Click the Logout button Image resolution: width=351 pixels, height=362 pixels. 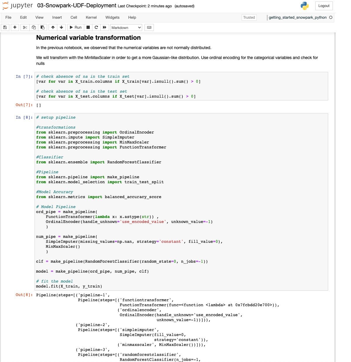tap(324, 6)
